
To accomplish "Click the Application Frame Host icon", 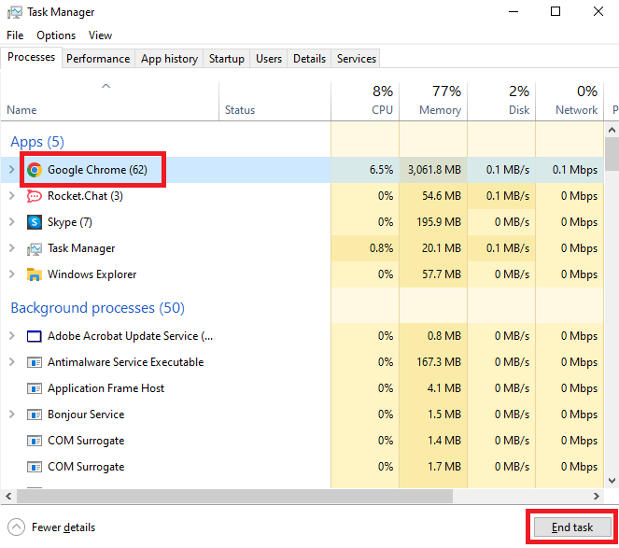I will tap(35, 388).
